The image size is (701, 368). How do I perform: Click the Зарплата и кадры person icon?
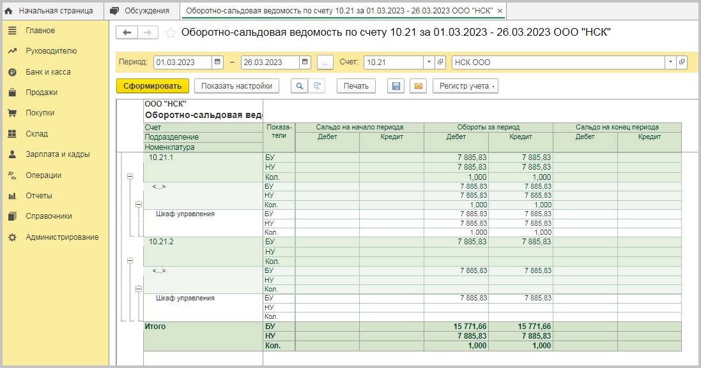pyautogui.click(x=12, y=154)
